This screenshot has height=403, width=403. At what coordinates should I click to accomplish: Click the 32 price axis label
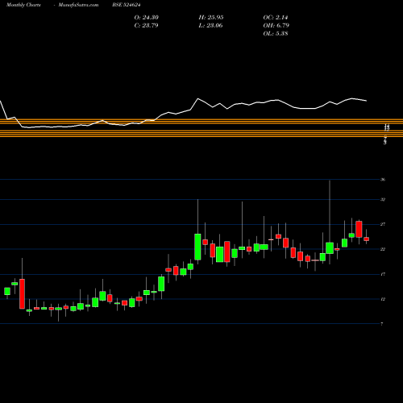383,200
